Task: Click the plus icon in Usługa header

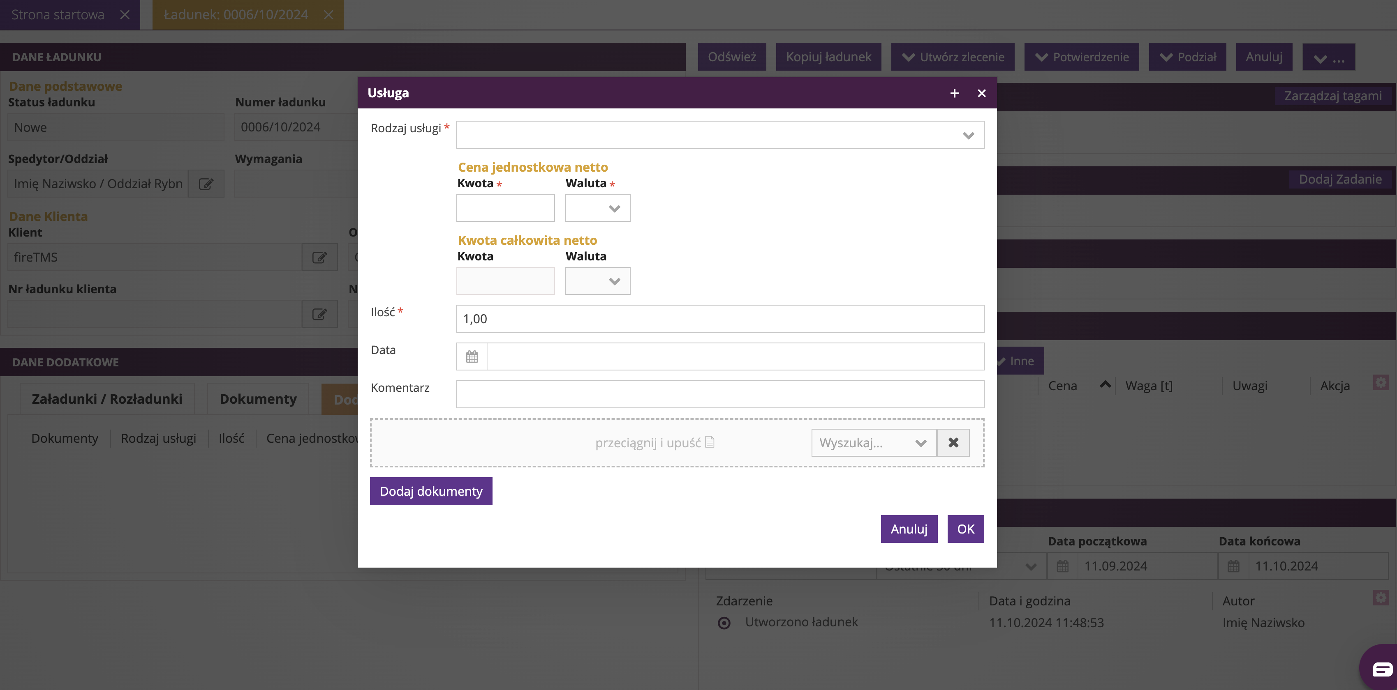Action: coord(955,93)
